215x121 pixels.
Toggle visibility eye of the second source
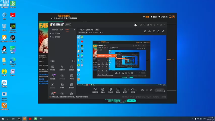click(x=50, y=37)
